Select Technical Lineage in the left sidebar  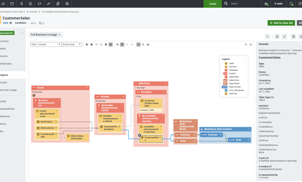pyautogui.click(x=9, y=90)
